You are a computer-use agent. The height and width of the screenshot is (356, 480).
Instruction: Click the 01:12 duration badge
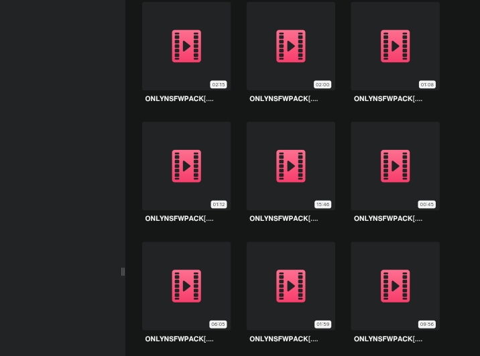[219, 205]
